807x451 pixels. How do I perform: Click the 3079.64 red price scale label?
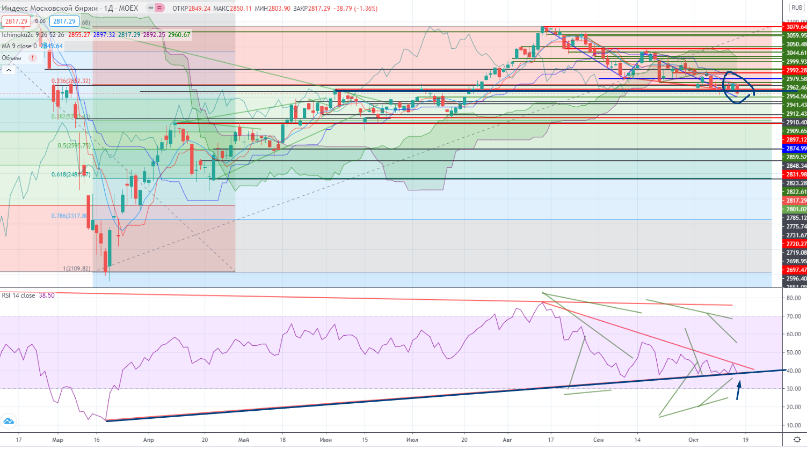pos(796,27)
